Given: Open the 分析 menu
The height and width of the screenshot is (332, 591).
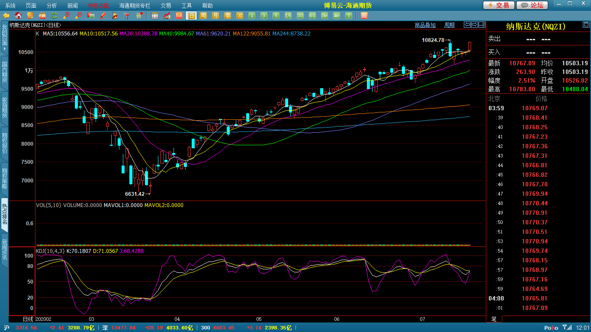Looking at the screenshot, I should 51,6.
